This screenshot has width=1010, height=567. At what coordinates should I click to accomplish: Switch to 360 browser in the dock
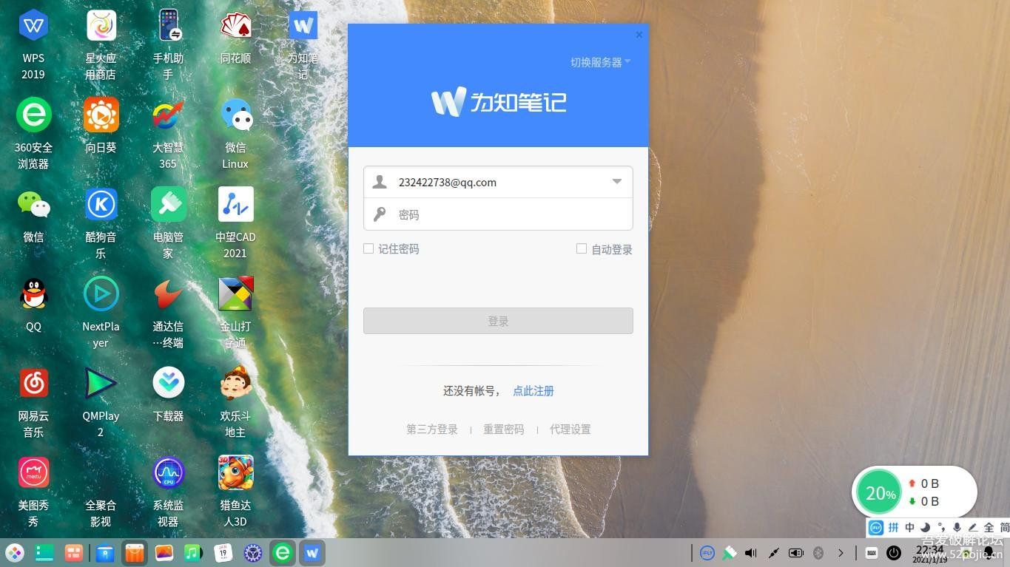(x=283, y=552)
